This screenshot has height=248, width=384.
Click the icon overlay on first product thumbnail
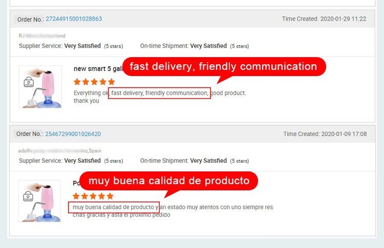coord(29,82)
